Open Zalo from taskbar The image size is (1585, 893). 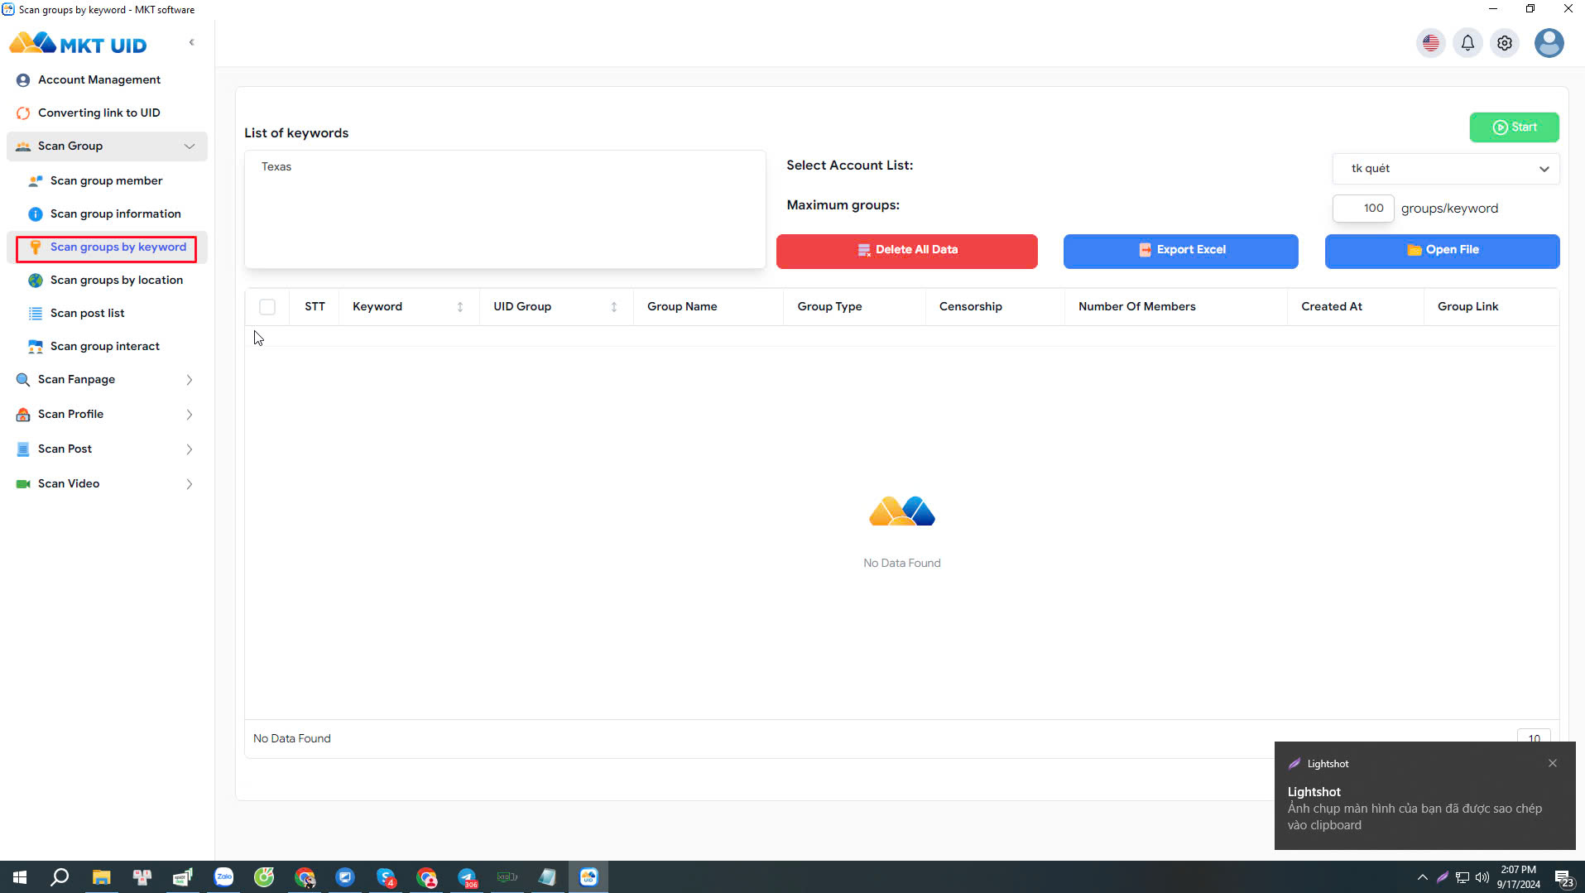[x=223, y=877]
